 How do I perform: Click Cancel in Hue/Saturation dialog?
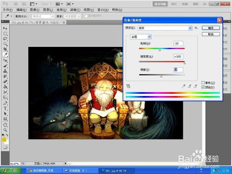(211, 34)
